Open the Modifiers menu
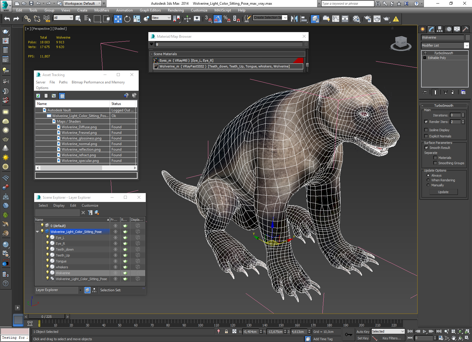This screenshot has height=342, width=472. tap(101, 10)
